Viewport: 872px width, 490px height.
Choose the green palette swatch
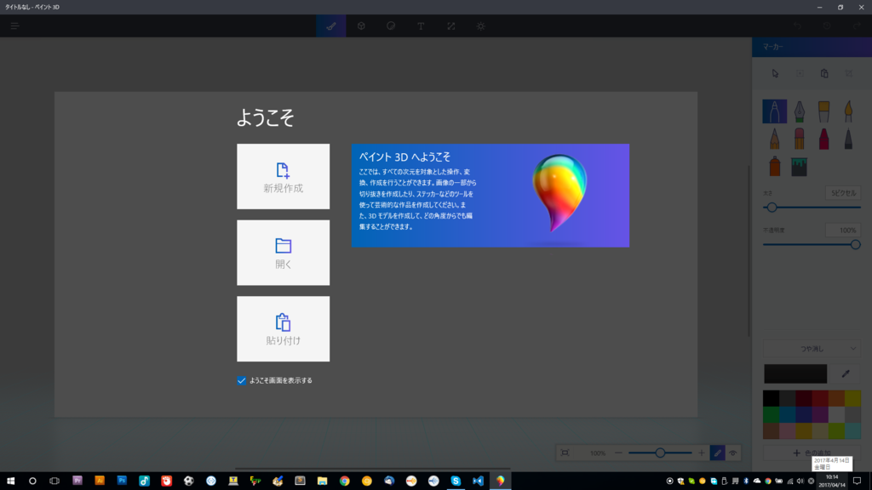[771, 414]
